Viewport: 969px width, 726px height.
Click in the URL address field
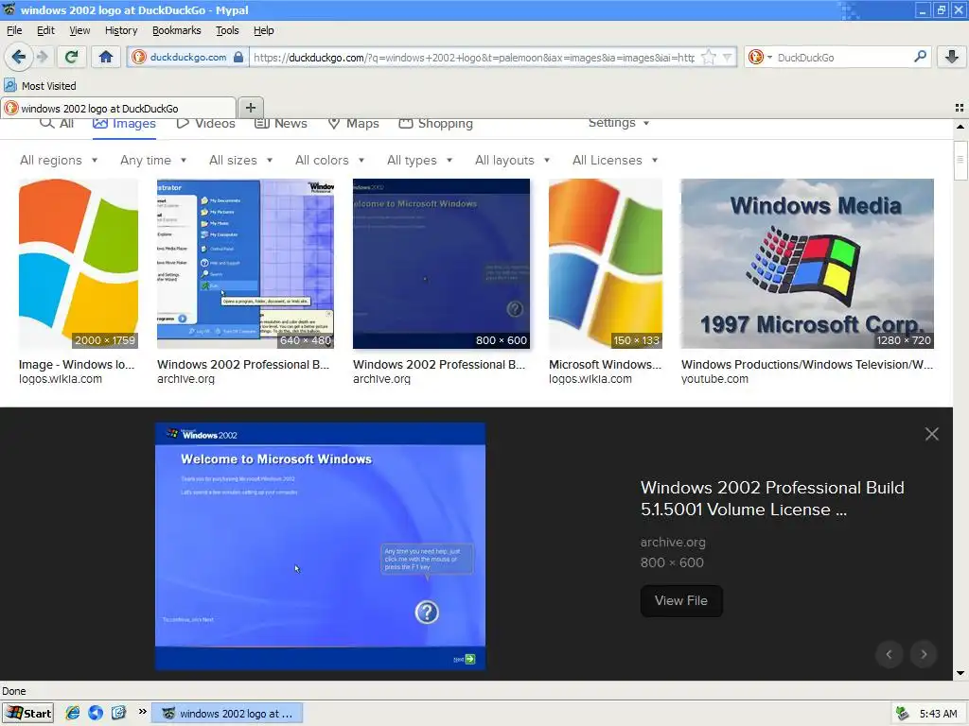click(473, 58)
